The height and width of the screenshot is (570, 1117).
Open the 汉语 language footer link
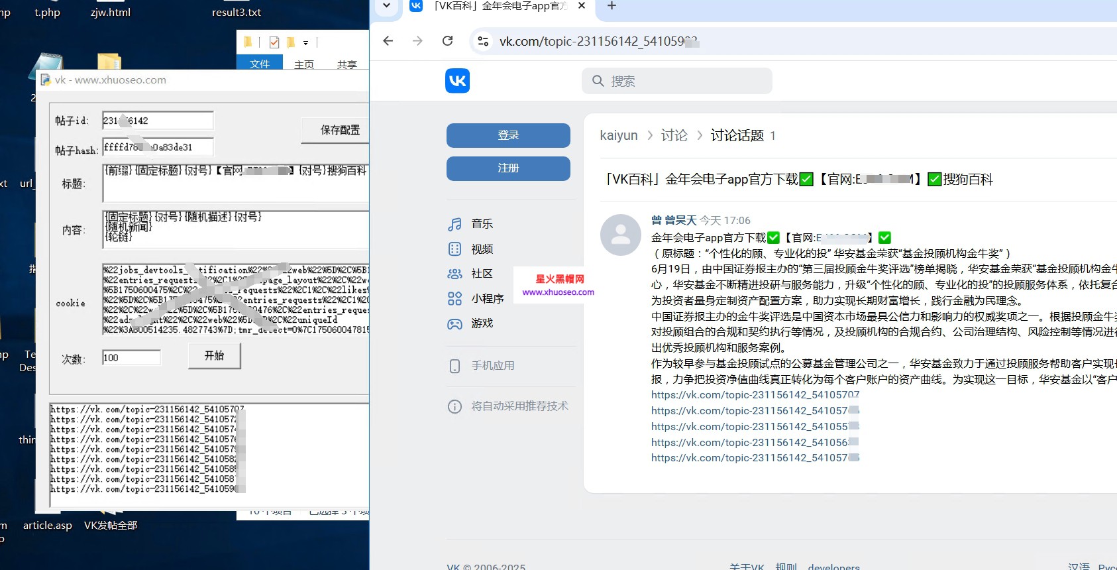pyautogui.click(x=1079, y=567)
